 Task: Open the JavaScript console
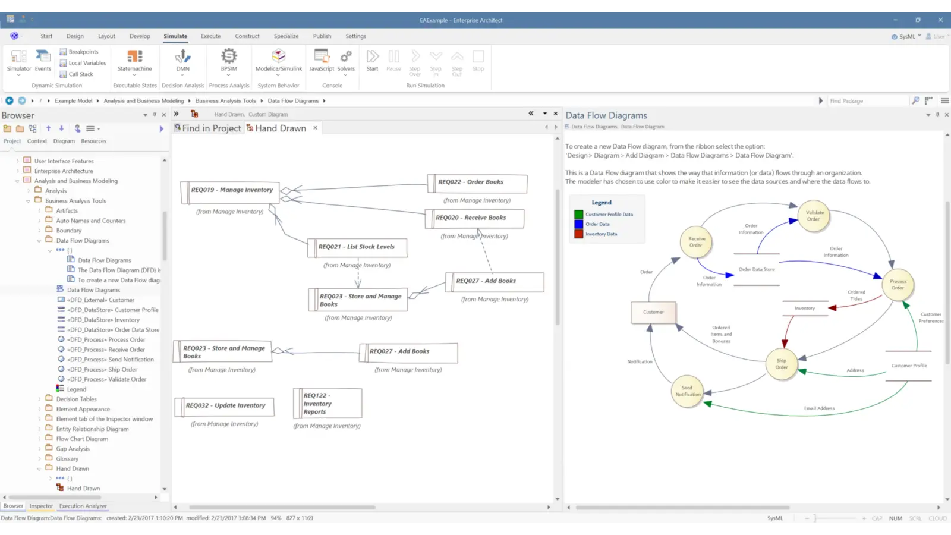pyautogui.click(x=321, y=59)
